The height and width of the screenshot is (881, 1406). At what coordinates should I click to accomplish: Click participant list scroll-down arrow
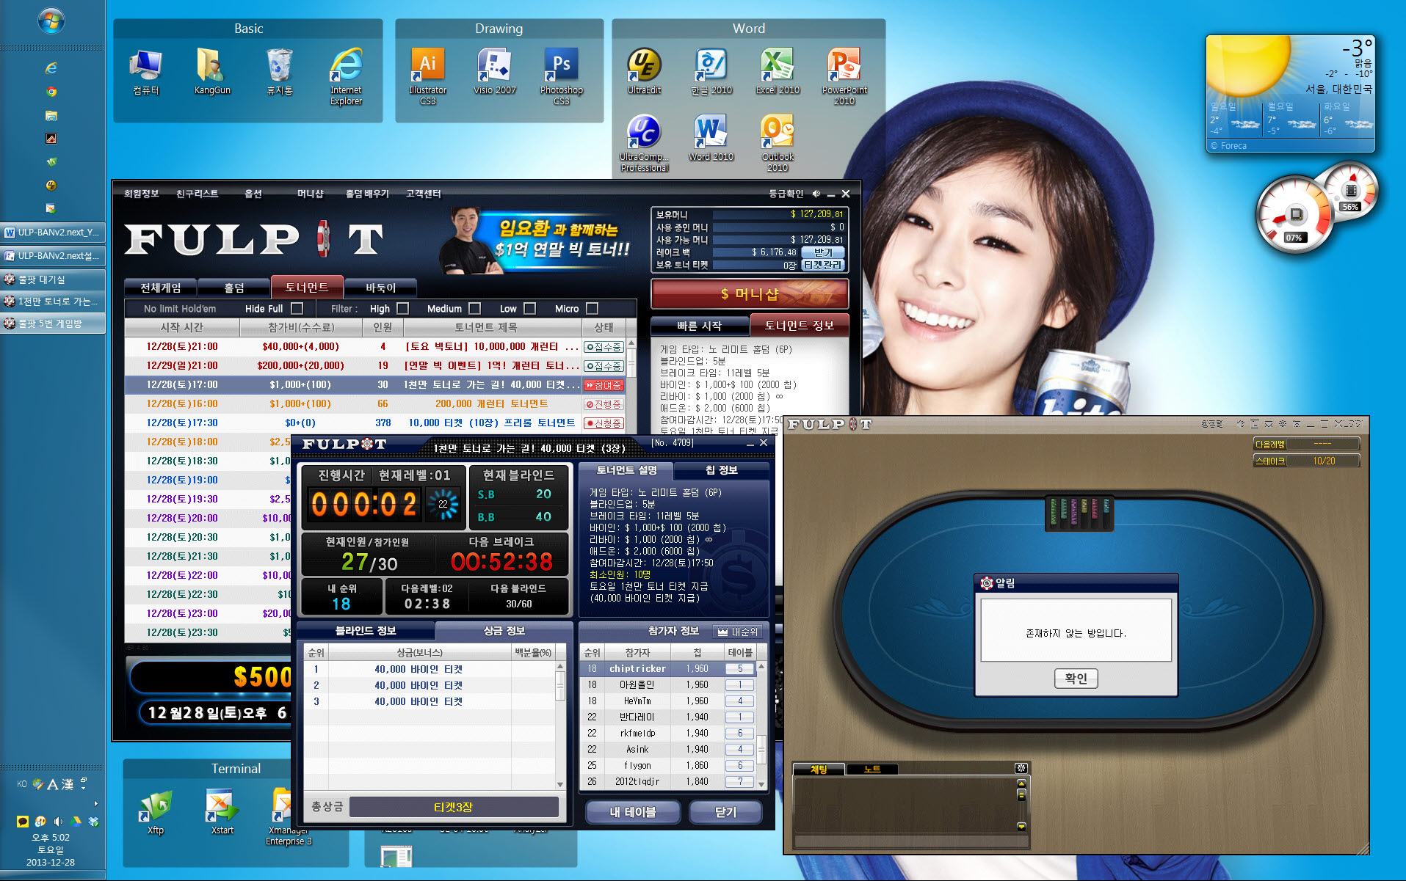click(761, 784)
